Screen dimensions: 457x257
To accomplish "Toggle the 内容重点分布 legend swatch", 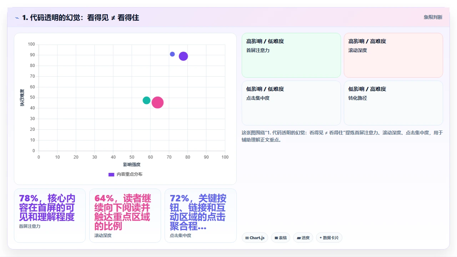I will pos(111,174).
